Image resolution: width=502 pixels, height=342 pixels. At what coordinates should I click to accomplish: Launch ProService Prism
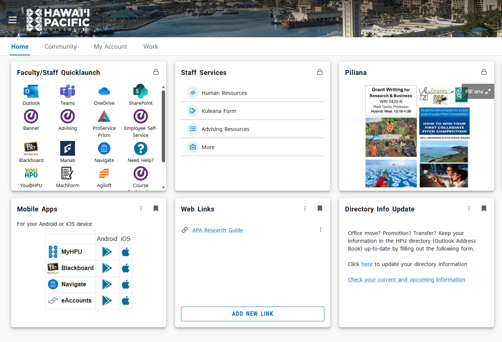(x=104, y=117)
